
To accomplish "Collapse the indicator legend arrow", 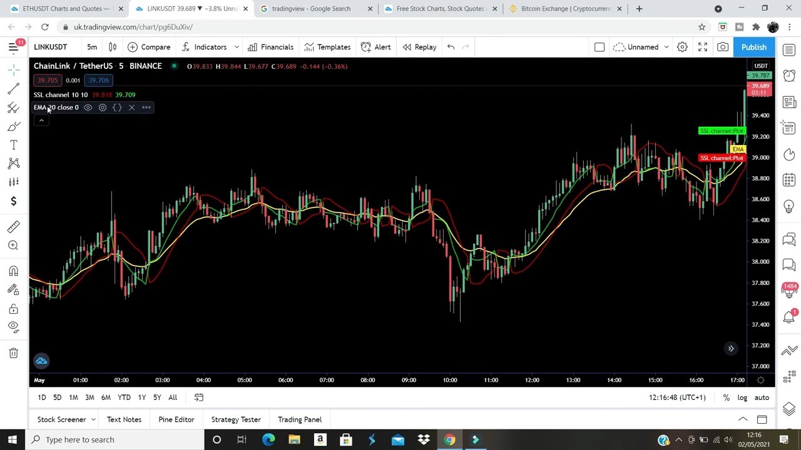I will (x=41, y=120).
